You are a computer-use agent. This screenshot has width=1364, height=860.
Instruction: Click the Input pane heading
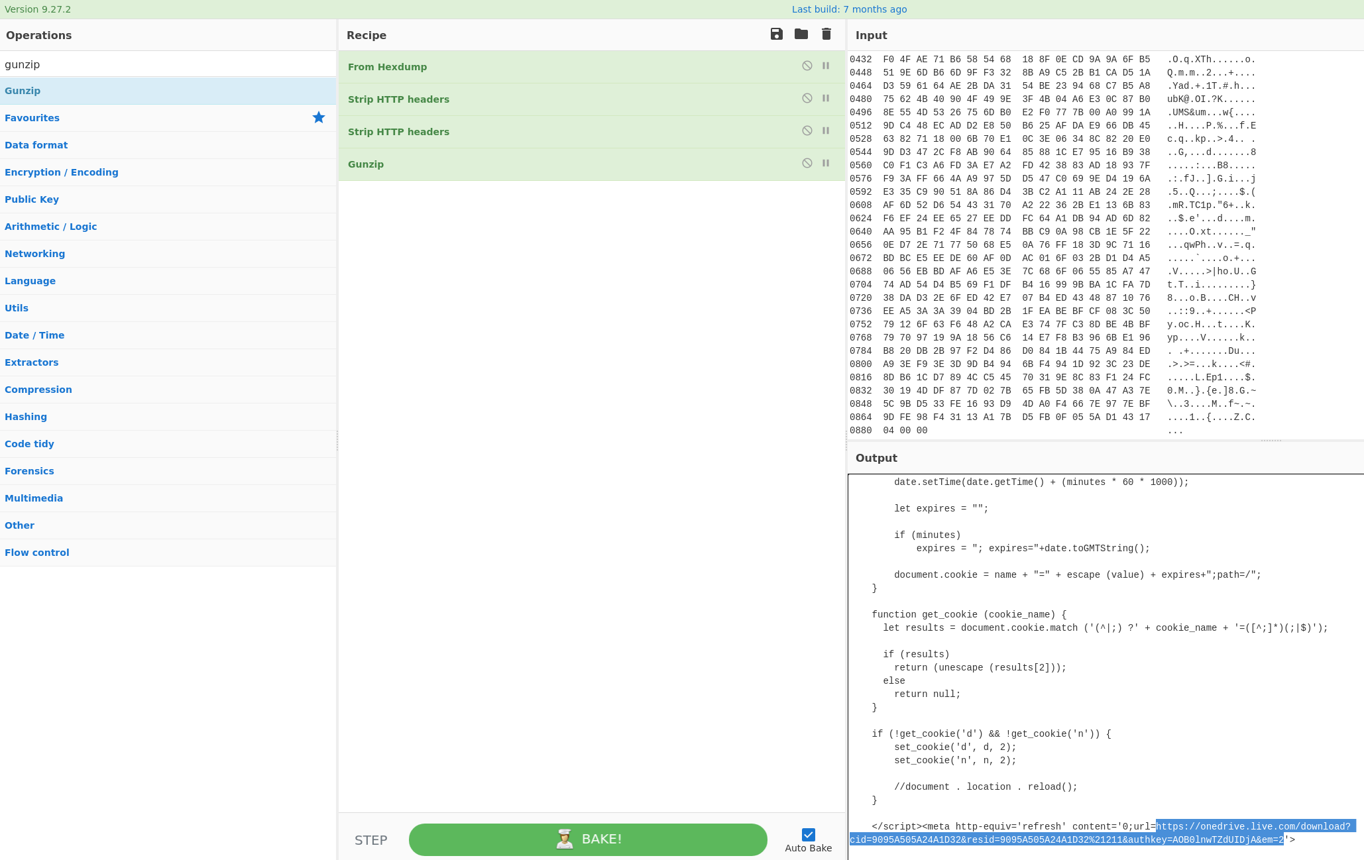pyautogui.click(x=871, y=35)
